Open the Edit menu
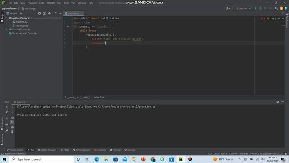Image resolution: width=289 pixels, height=163 pixels. (x=16, y=3)
